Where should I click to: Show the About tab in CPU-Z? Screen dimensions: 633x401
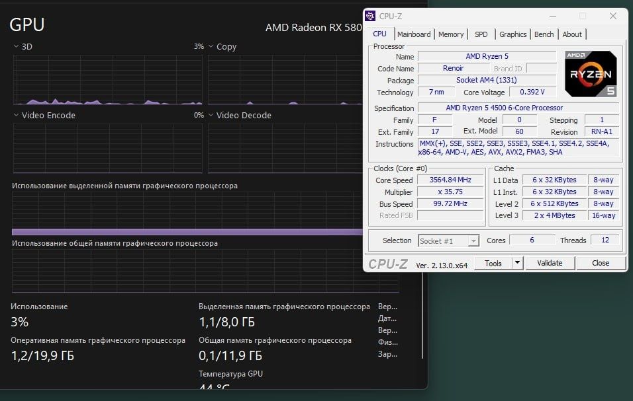tap(572, 34)
